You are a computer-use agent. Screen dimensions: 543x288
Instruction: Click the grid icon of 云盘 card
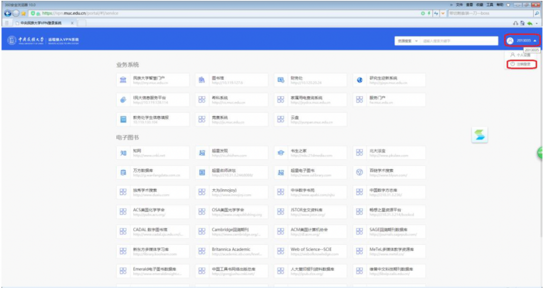(281, 119)
